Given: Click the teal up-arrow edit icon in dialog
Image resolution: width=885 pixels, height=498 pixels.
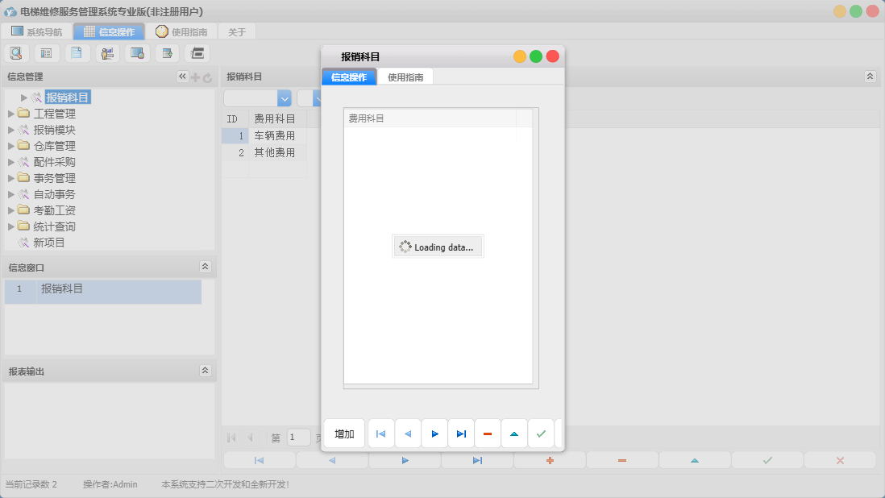Looking at the screenshot, I should pyautogui.click(x=514, y=434).
